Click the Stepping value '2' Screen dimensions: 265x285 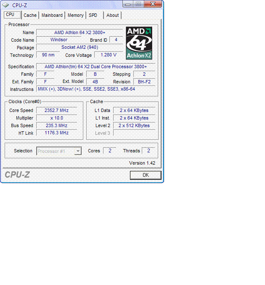pyautogui.click(x=144, y=74)
